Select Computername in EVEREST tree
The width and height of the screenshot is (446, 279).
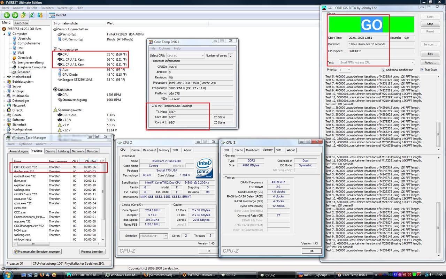(x=29, y=43)
